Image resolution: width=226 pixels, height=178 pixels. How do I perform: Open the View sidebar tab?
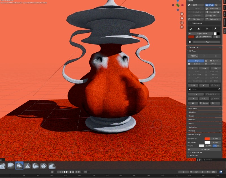coord(225,14)
